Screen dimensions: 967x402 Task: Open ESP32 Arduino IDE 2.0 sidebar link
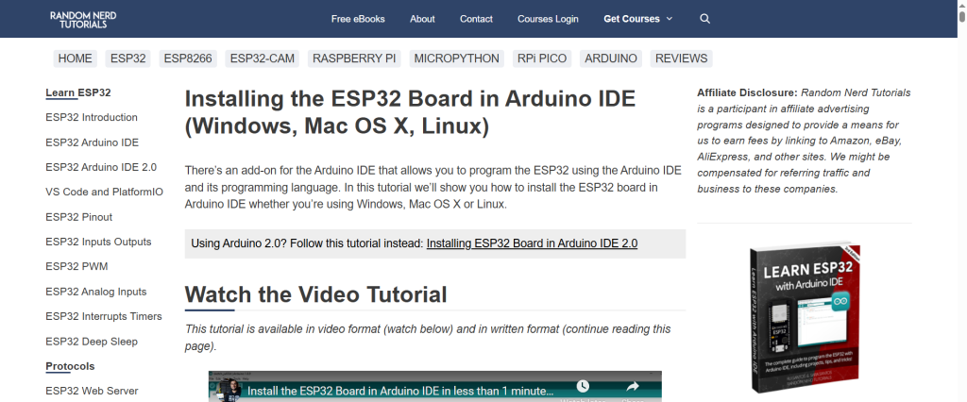click(x=101, y=167)
